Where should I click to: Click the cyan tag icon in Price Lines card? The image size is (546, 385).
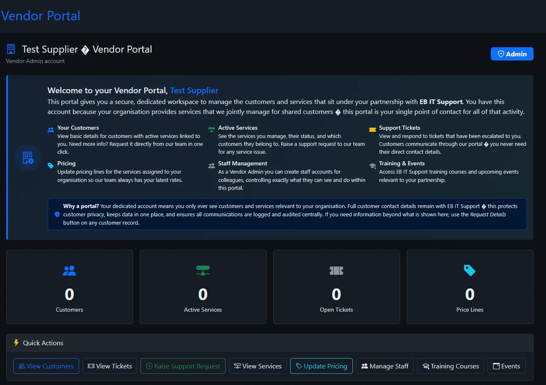point(470,271)
